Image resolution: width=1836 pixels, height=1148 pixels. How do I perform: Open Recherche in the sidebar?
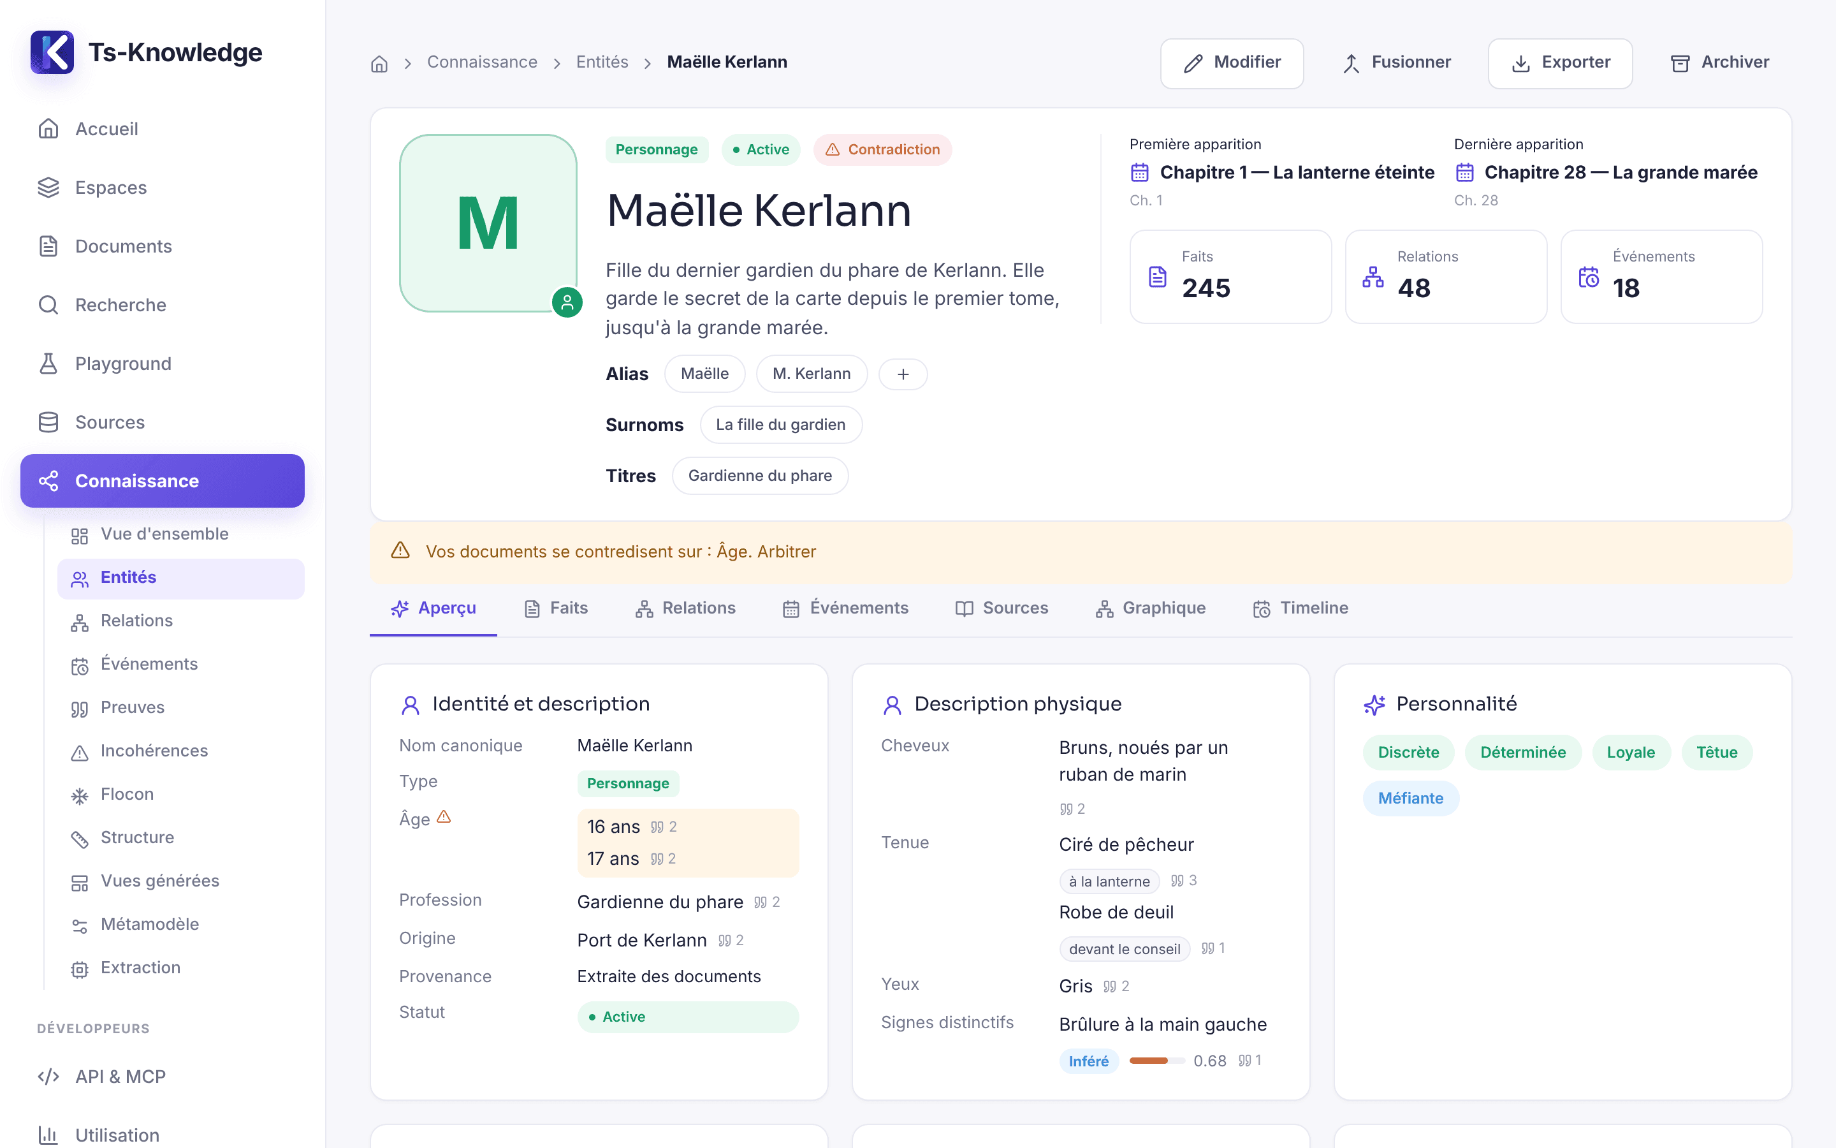point(163,304)
